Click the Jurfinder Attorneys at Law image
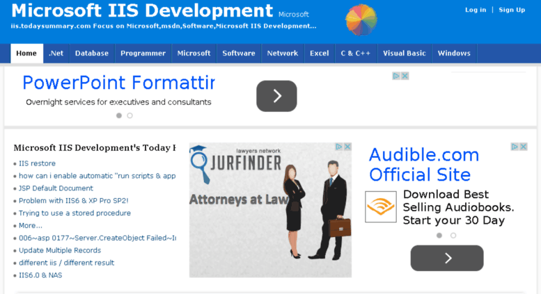541x294 pixels. tap(270, 210)
